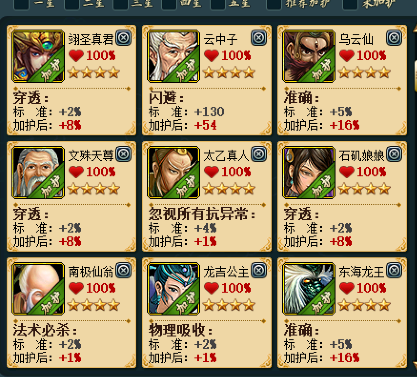Screen dimensions: 417x377
Task: Enable the 未加护 filter checkbox
Action: 350,4
